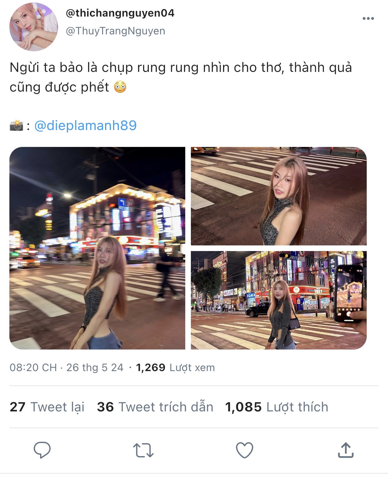Click the 08:20 CH timestamp

coord(33,368)
